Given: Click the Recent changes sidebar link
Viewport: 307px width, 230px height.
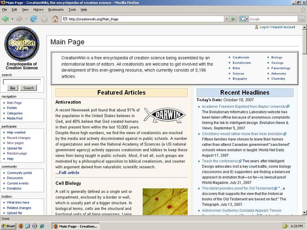Looking at the screenshot, I should [x=19, y=138].
